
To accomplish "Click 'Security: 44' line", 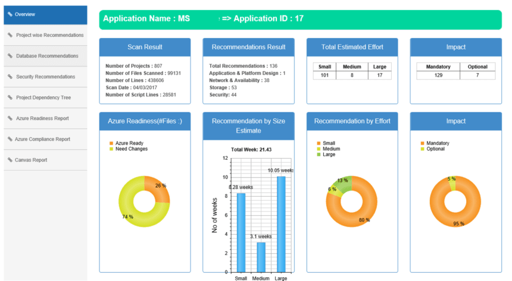I will click(x=223, y=94).
